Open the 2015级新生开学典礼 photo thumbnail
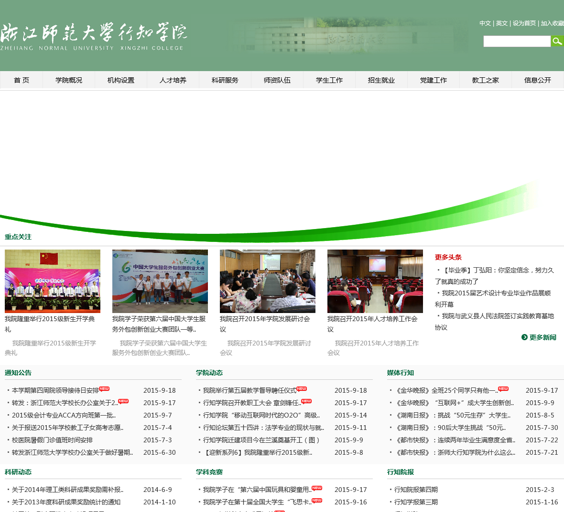564x512 pixels. [53, 281]
